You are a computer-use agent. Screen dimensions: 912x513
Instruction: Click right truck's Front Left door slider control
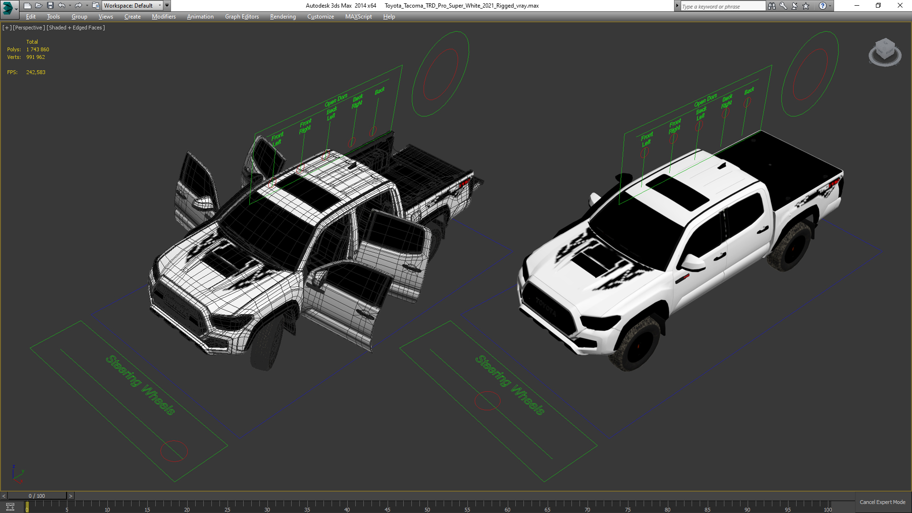(x=644, y=153)
